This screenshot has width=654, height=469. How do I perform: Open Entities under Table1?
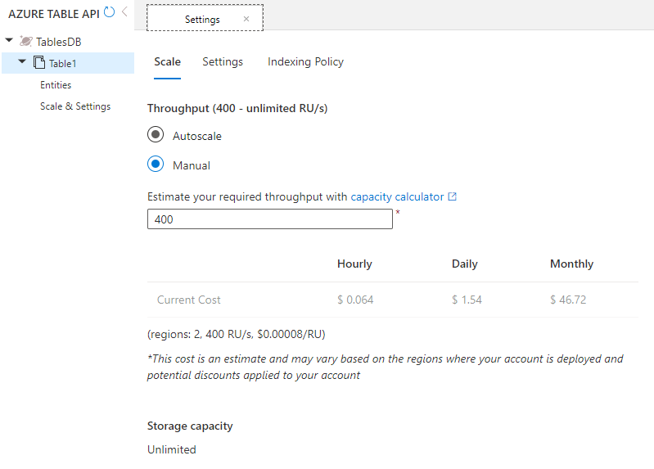pos(56,85)
